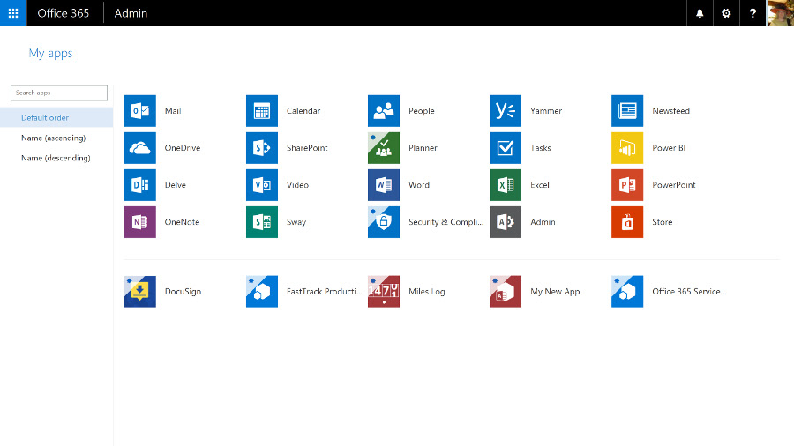Open the app launcher waffle menu

tap(13, 13)
